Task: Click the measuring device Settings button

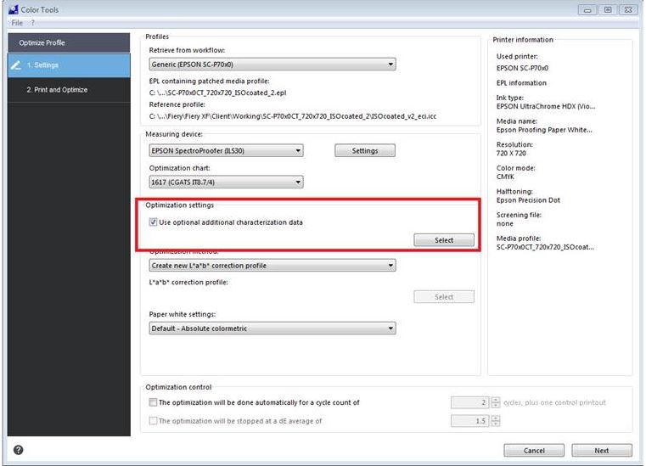Action: (364, 151)
